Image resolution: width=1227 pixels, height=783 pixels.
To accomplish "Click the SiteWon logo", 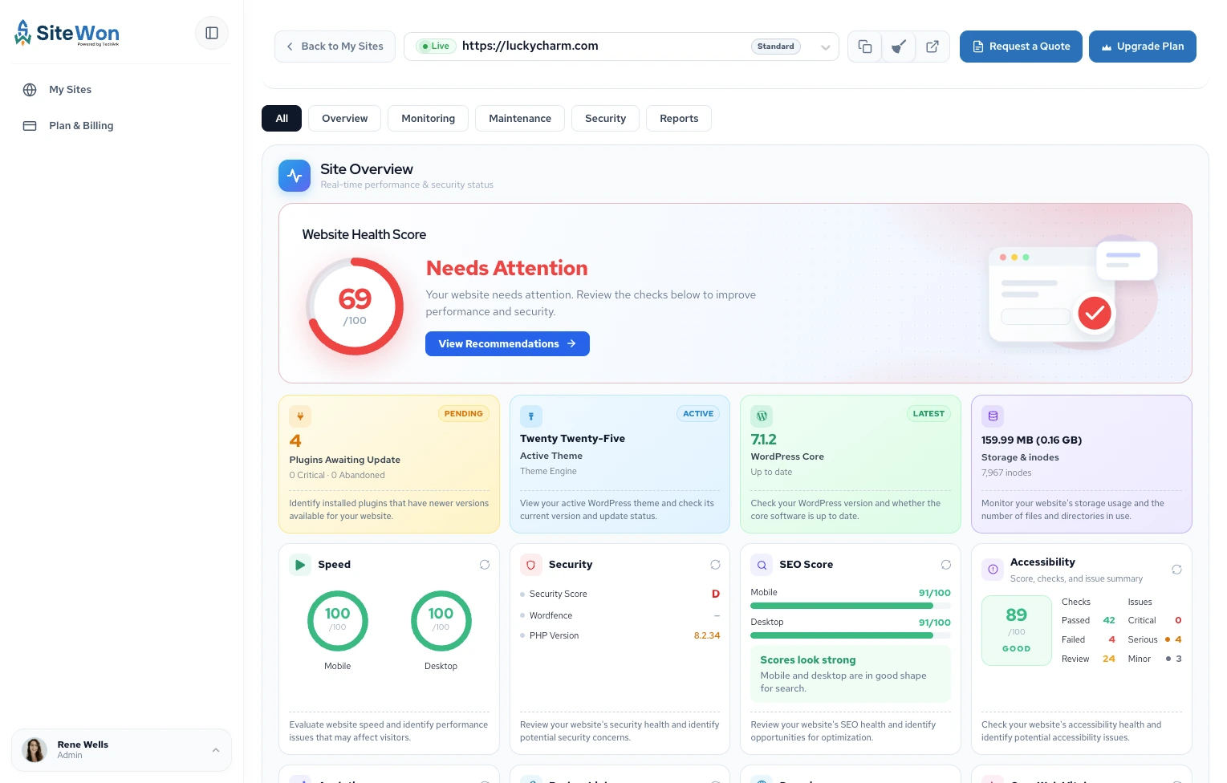I will coord(67,33).
